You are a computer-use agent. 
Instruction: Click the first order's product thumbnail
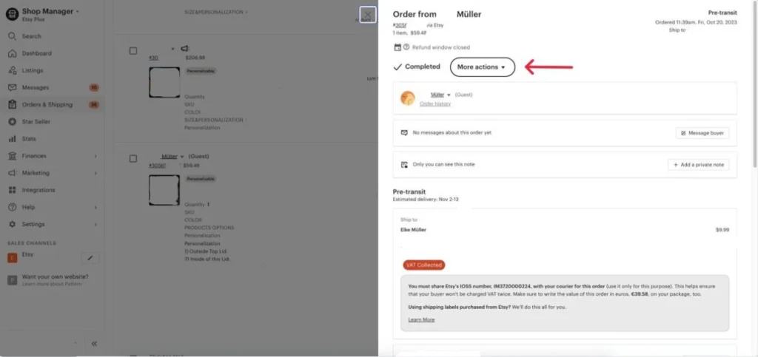click(x=164, y=83)
